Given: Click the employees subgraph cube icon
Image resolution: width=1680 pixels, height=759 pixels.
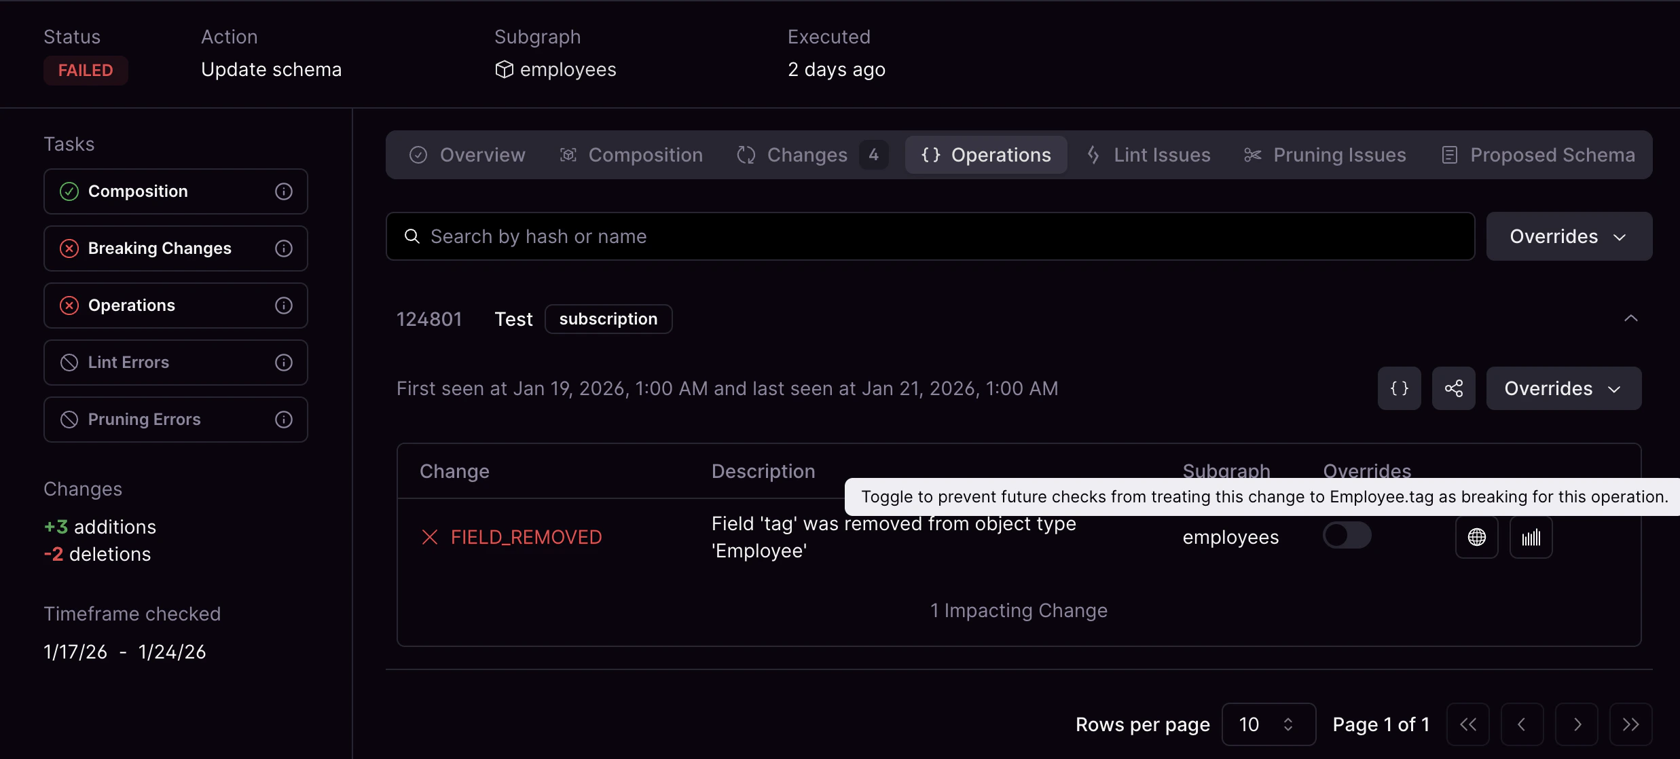Looking at the screenshot, I should 504,69.
